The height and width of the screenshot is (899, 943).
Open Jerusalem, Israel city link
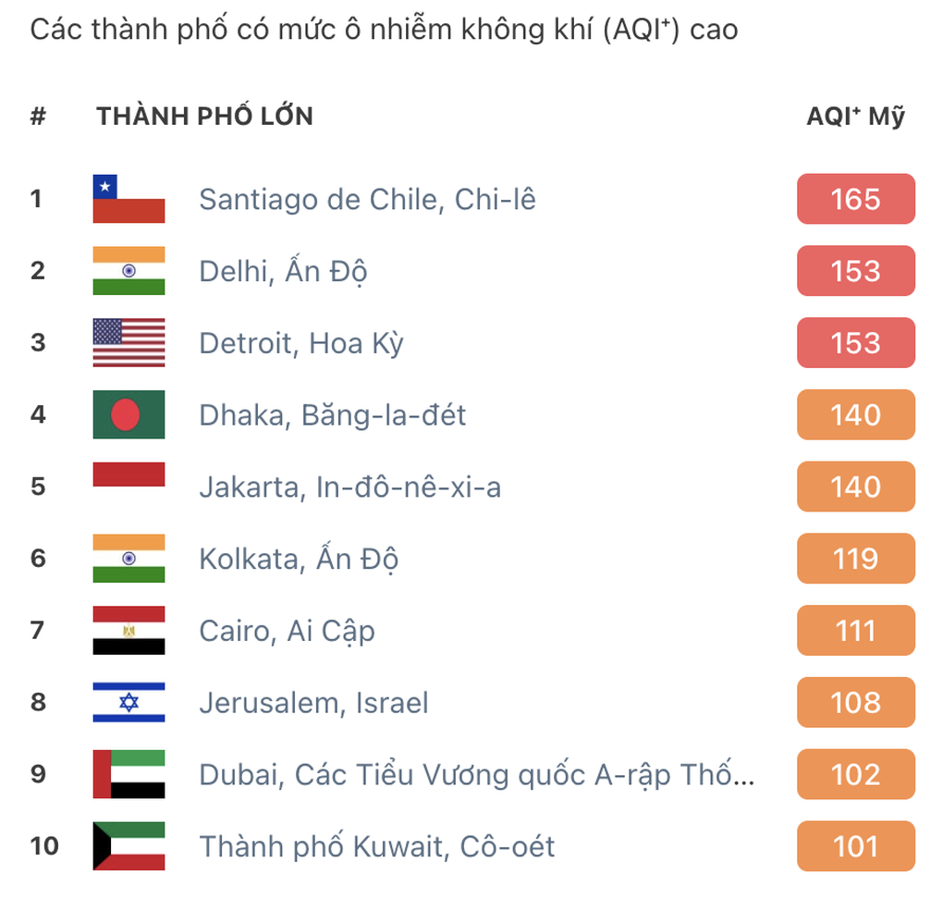(314, 703)
